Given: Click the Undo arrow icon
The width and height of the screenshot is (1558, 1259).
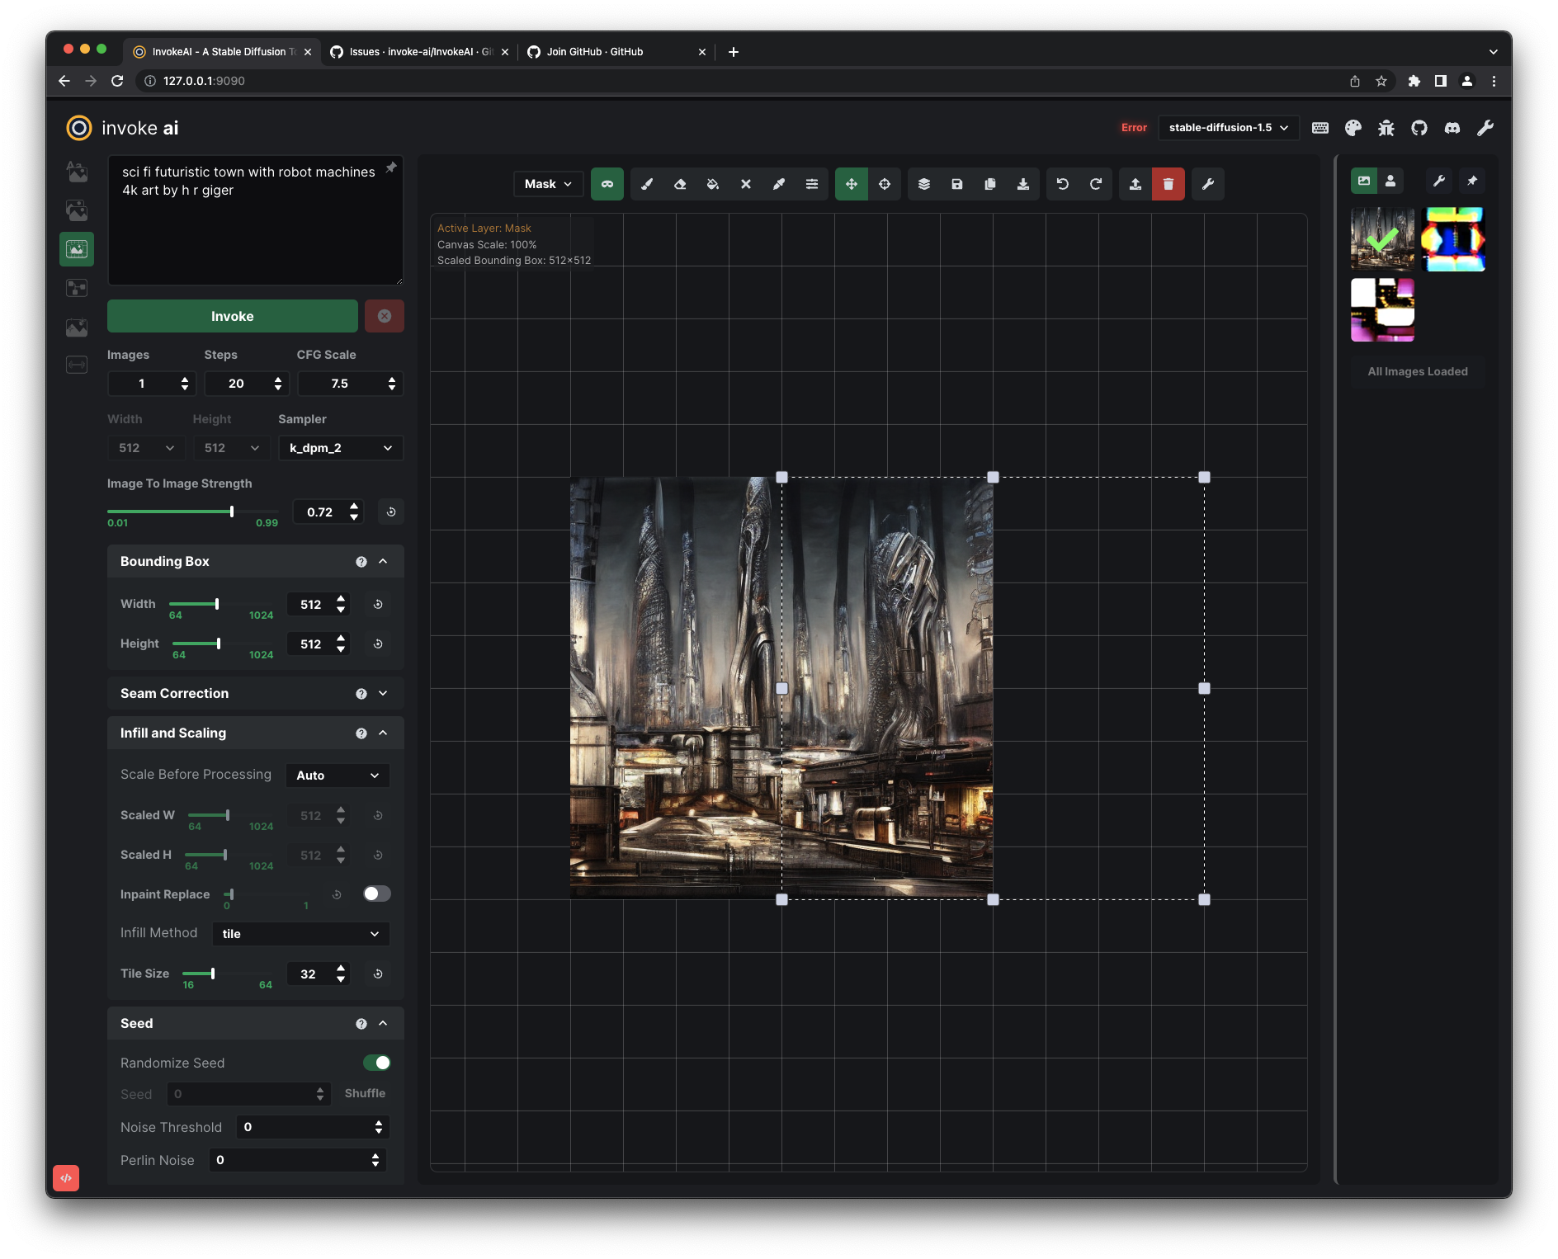Looking at the screenshot, I should pyautogui.click(x=1063, y=184).
